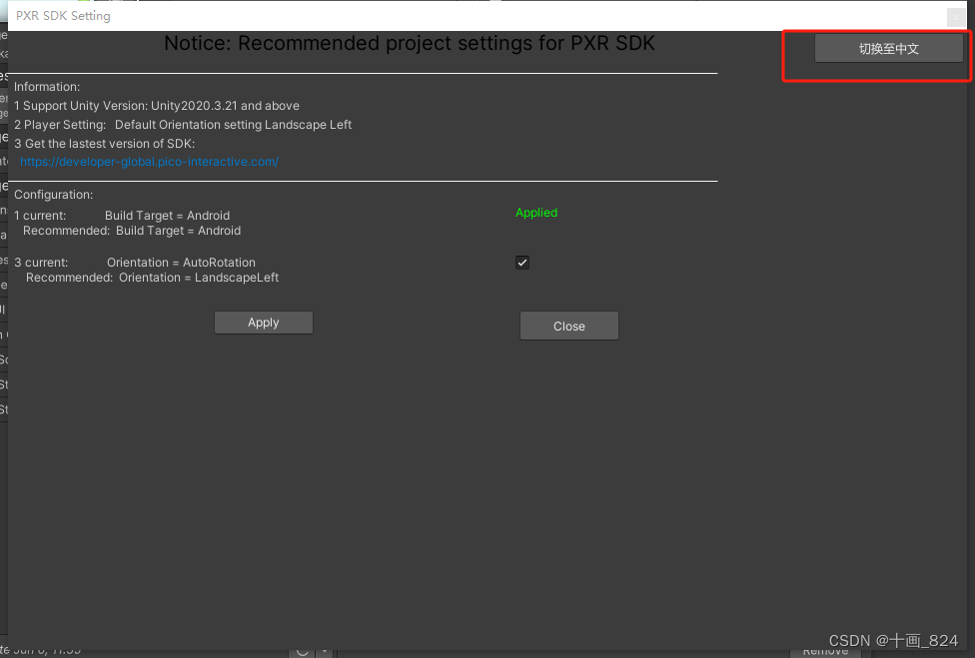
Task: Click the Recommended Orientation = LandscapeLeft text
Action: 152,278
